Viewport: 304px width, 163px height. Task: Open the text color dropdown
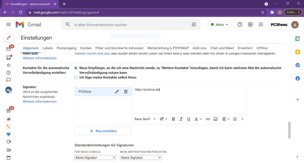tap(198, 119)
